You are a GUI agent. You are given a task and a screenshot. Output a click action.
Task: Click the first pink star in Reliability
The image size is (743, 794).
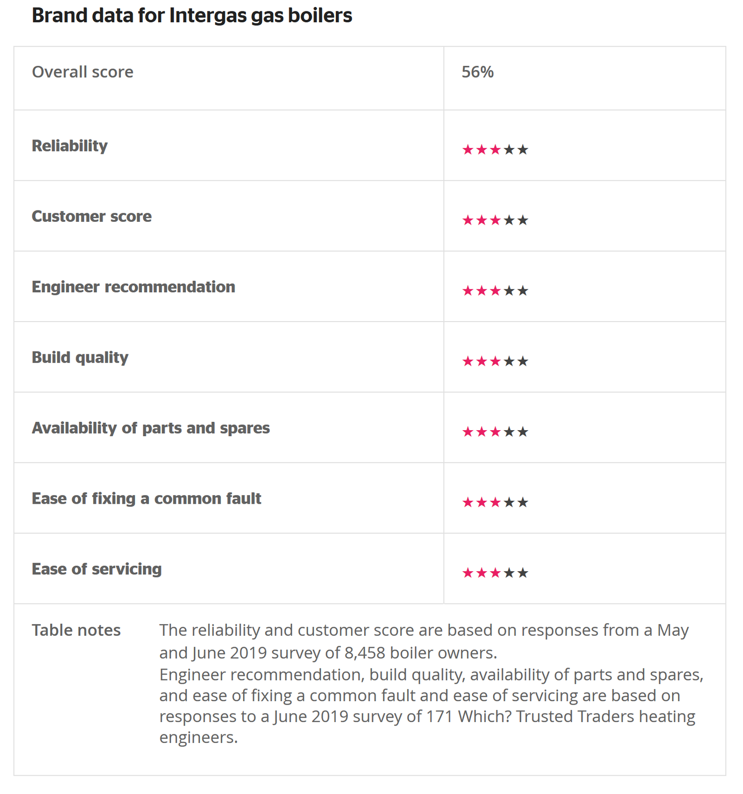[x=467, y=149]
